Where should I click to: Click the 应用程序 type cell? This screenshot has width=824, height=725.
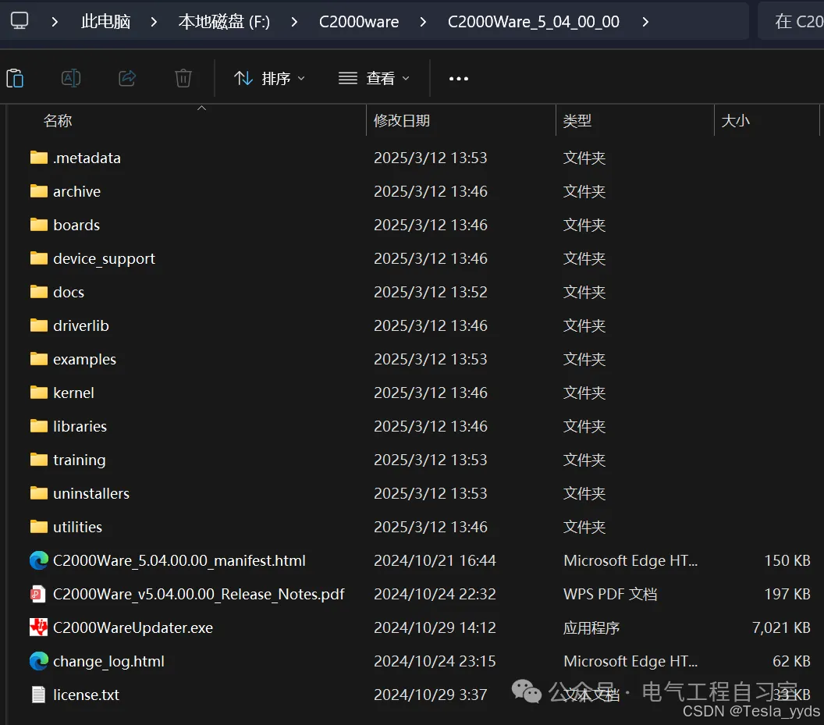591,627
